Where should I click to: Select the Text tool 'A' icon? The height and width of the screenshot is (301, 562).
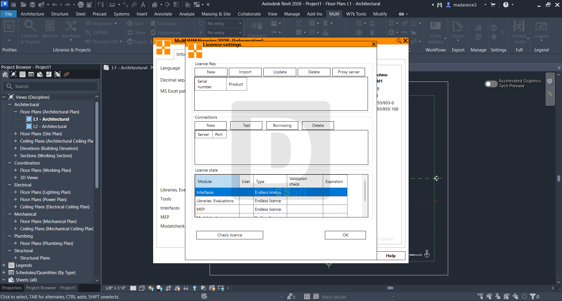(143, 5)
